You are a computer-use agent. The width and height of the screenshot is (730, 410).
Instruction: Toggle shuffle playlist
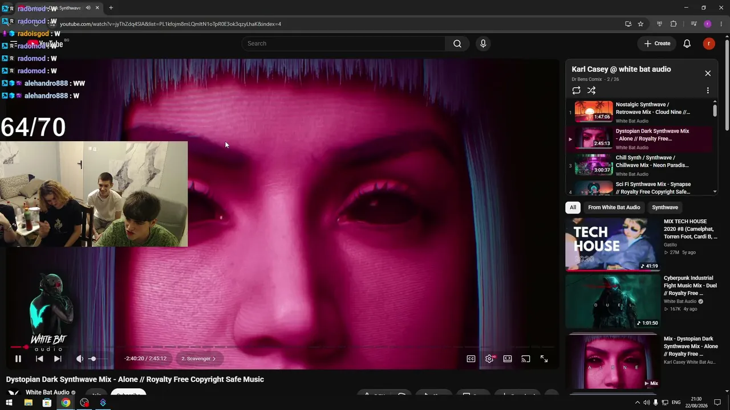tap(591, 91)
